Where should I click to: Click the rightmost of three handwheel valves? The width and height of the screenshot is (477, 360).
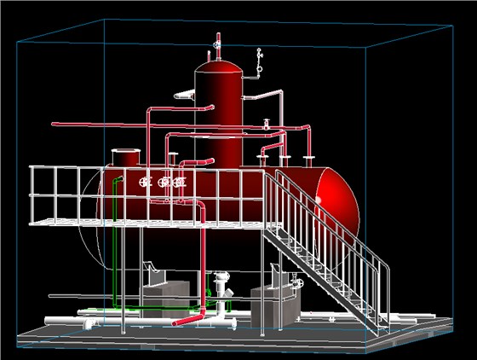point(180,182)
